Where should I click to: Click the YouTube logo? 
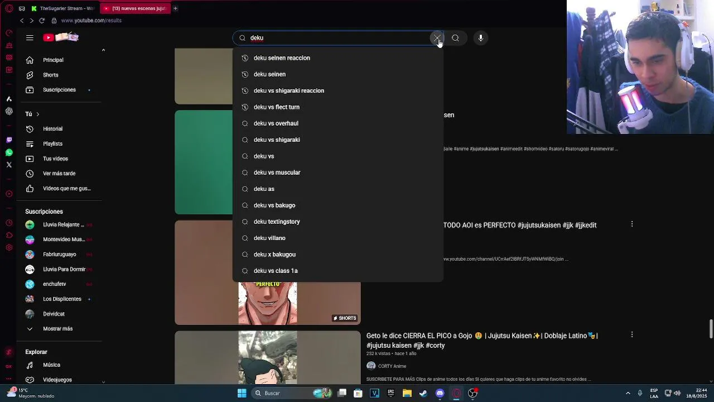coord(61,37)
